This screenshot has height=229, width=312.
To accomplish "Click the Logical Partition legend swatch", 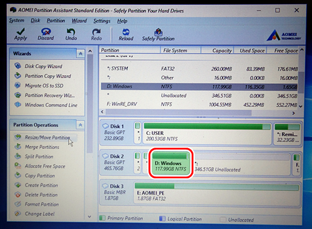I will 162,218.
